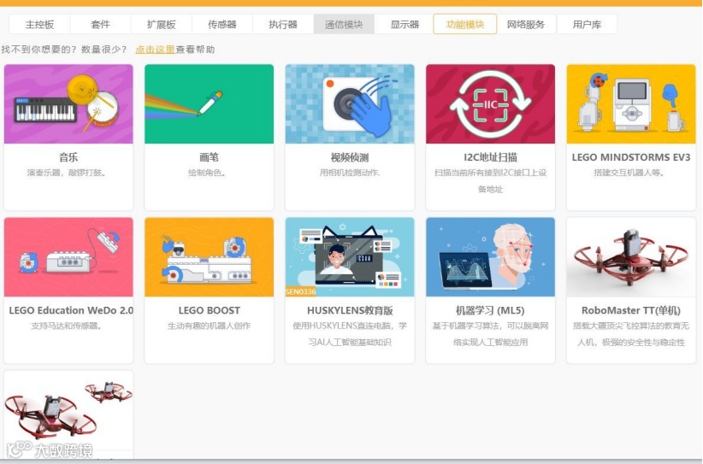Image resolution: width=703 pixels, height=464 pixels.
Task: Choose the 机器学习 (ML5) face image
Action: click(491, 257)
